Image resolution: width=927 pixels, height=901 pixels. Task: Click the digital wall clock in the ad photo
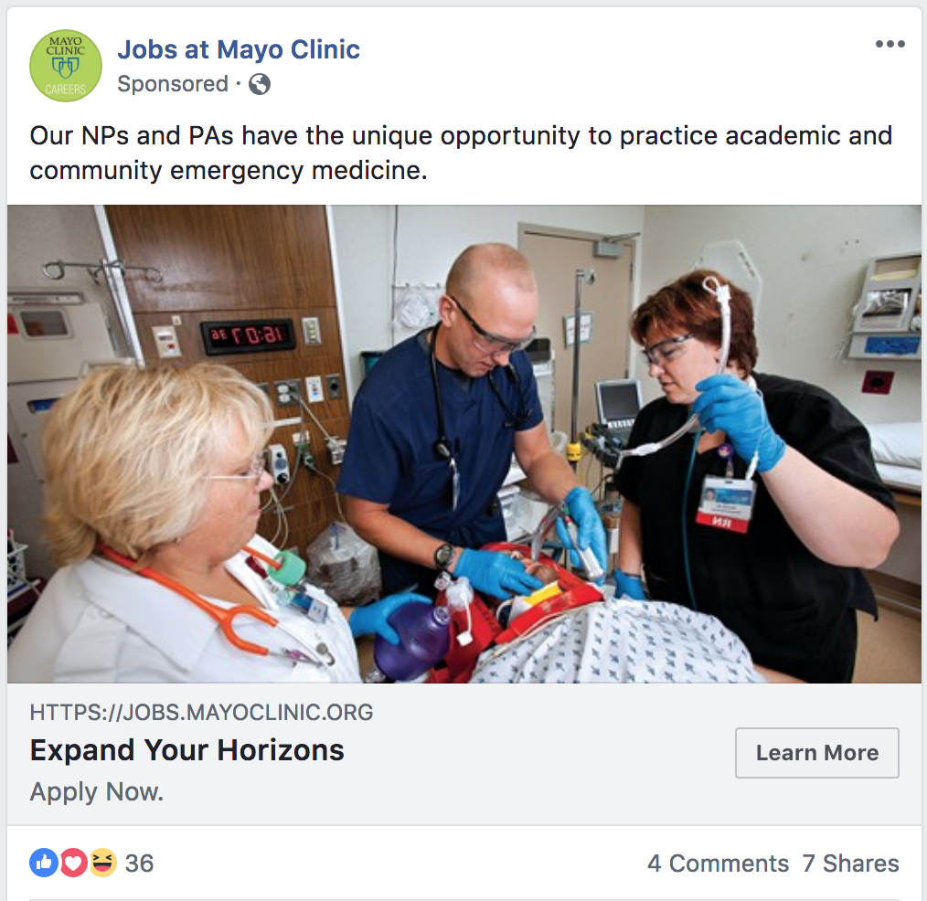coord(248,336)
